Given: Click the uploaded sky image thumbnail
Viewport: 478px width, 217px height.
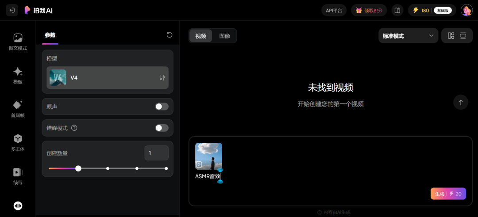Looking at the screenshot, I should (208, 156).
